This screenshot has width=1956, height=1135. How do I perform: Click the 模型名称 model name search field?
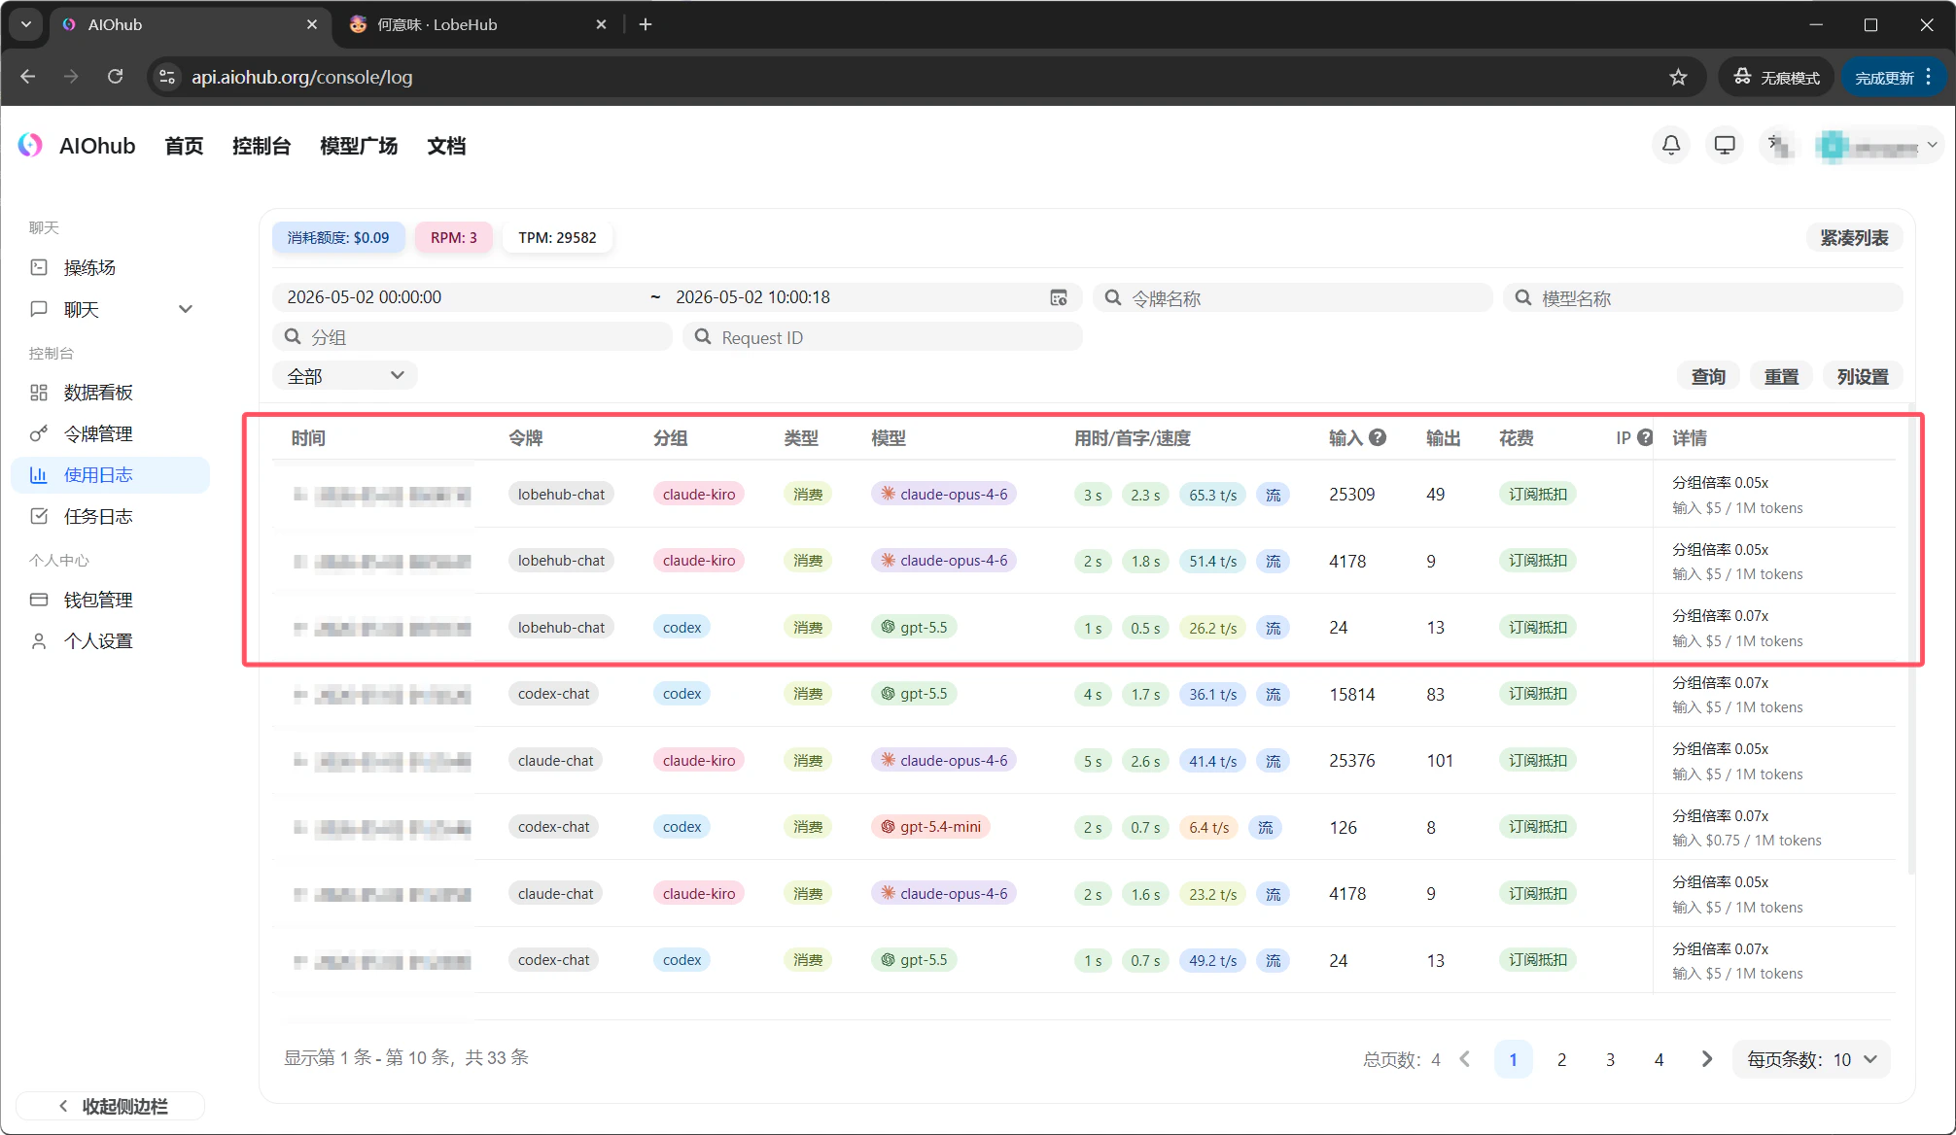pos(1703,297)
